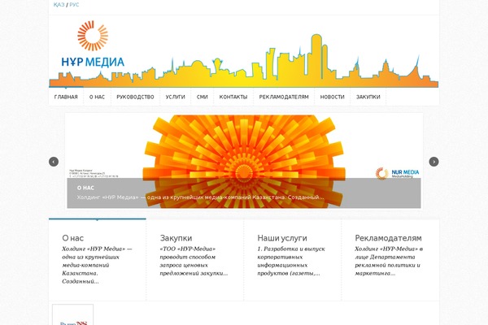Screen dimensions: 488x325
Task: Open the НОВОСТИ menu item
Action: [333, 97]
